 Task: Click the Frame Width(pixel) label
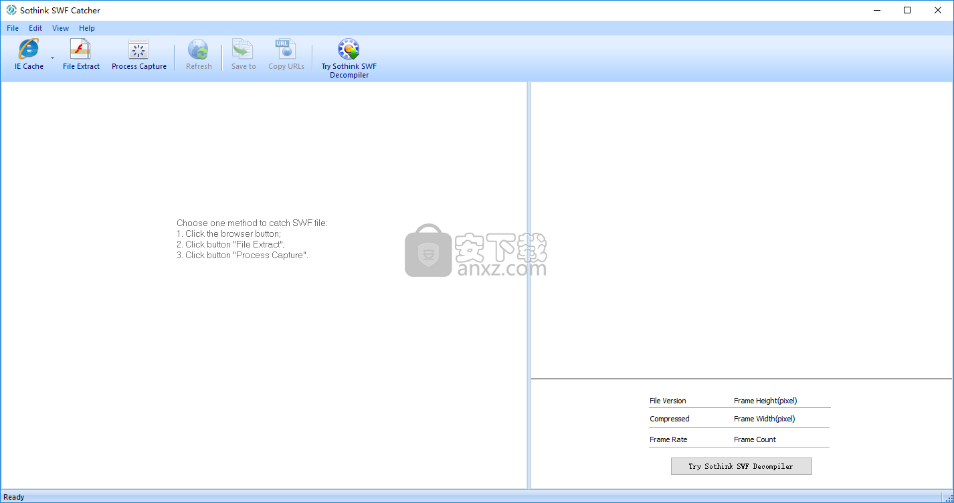(765, 419)
